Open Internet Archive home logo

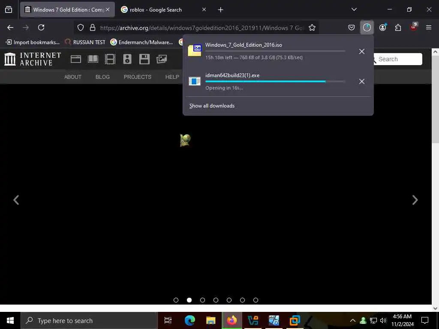pos(33,59)
